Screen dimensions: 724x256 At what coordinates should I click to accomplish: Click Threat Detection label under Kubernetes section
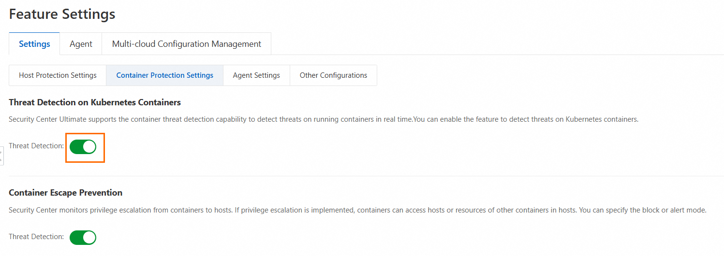coord(36,146)
